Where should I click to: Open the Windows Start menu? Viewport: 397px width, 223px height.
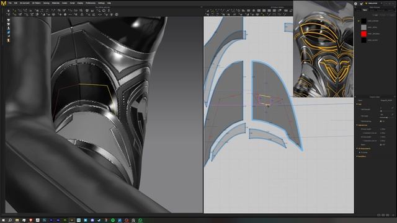click(x=3, y=221)
